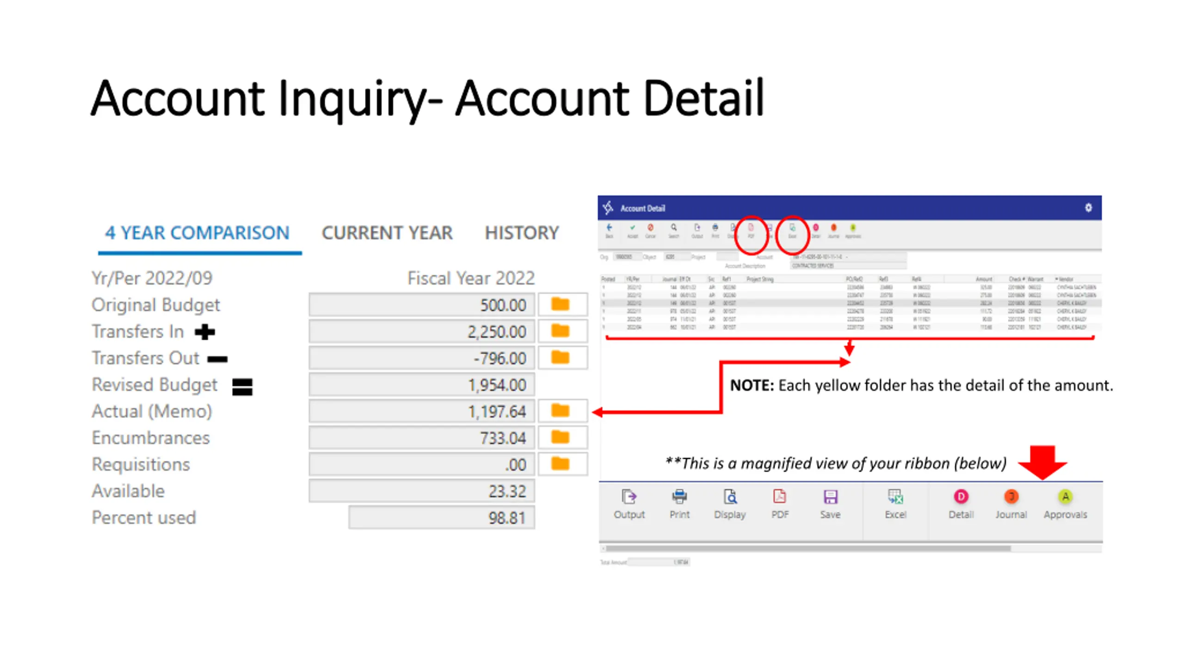Click the Original Budget 500.00 field
1184x666 pixels.
[422, 305]
